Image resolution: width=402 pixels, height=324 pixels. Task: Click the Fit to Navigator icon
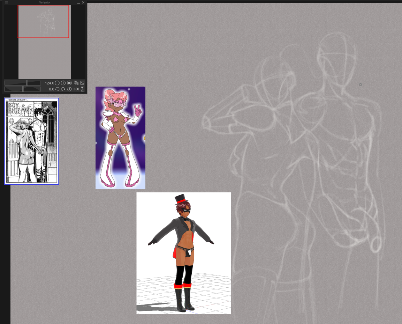coord(76,83)
